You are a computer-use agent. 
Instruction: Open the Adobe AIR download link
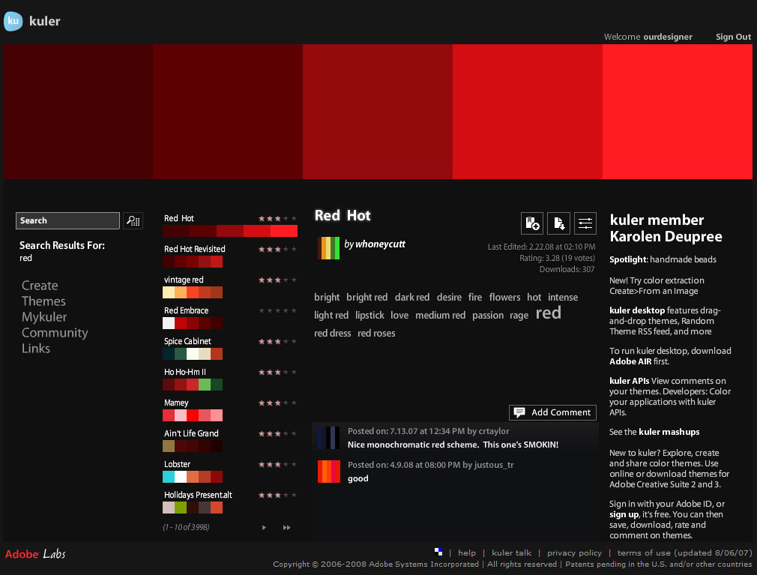point(630,361)
